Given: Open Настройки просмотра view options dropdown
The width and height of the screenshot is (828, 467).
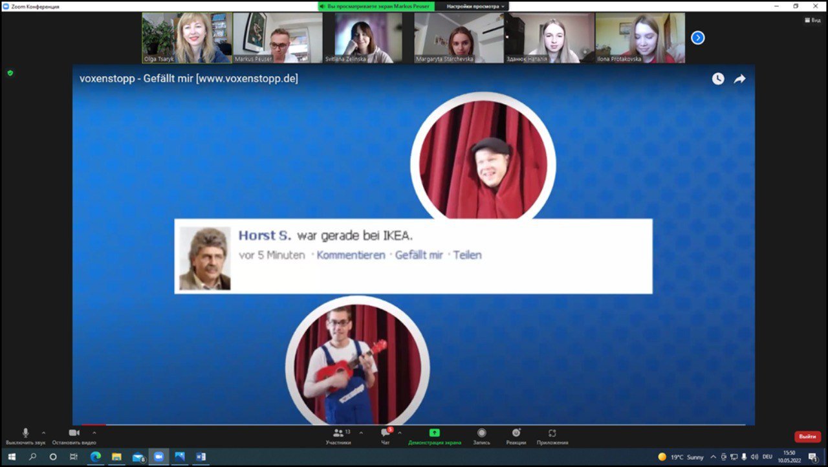Looking at the screenshot, I should pos(475,6).
